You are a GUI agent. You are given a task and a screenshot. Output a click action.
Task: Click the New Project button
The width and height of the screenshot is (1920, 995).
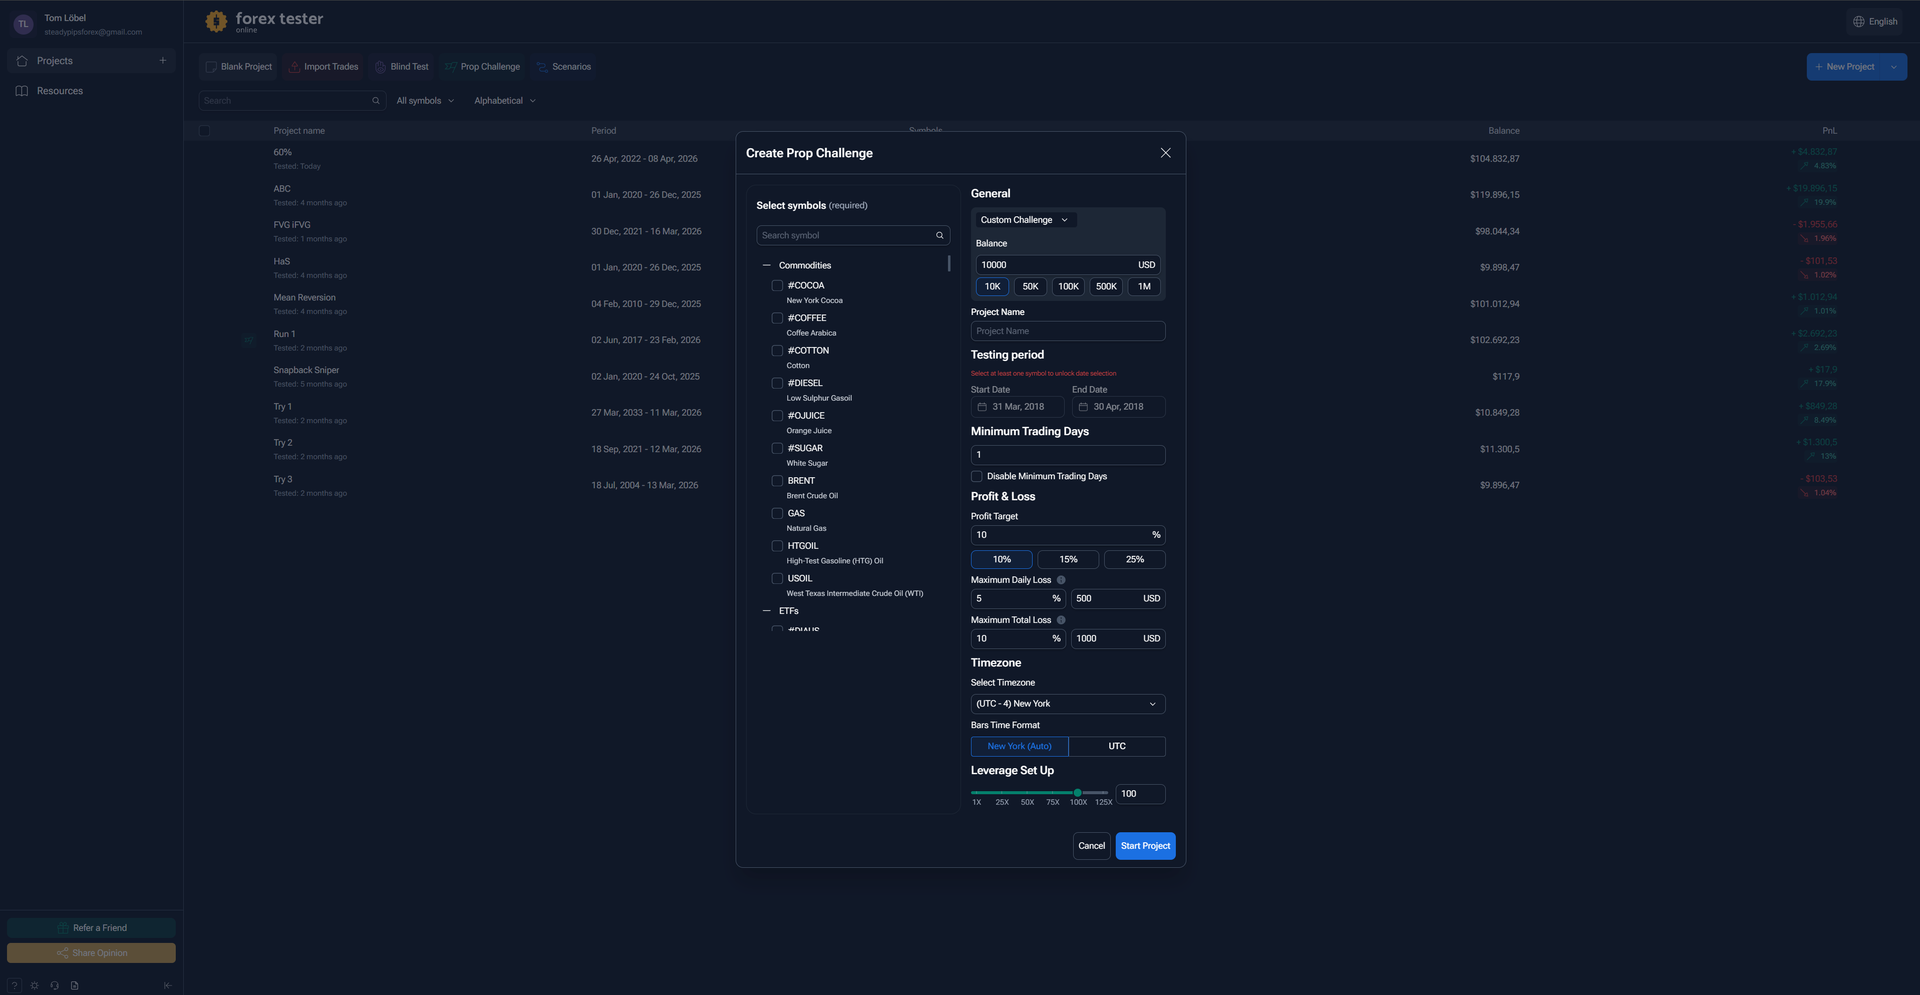[x=1845, y=67]
